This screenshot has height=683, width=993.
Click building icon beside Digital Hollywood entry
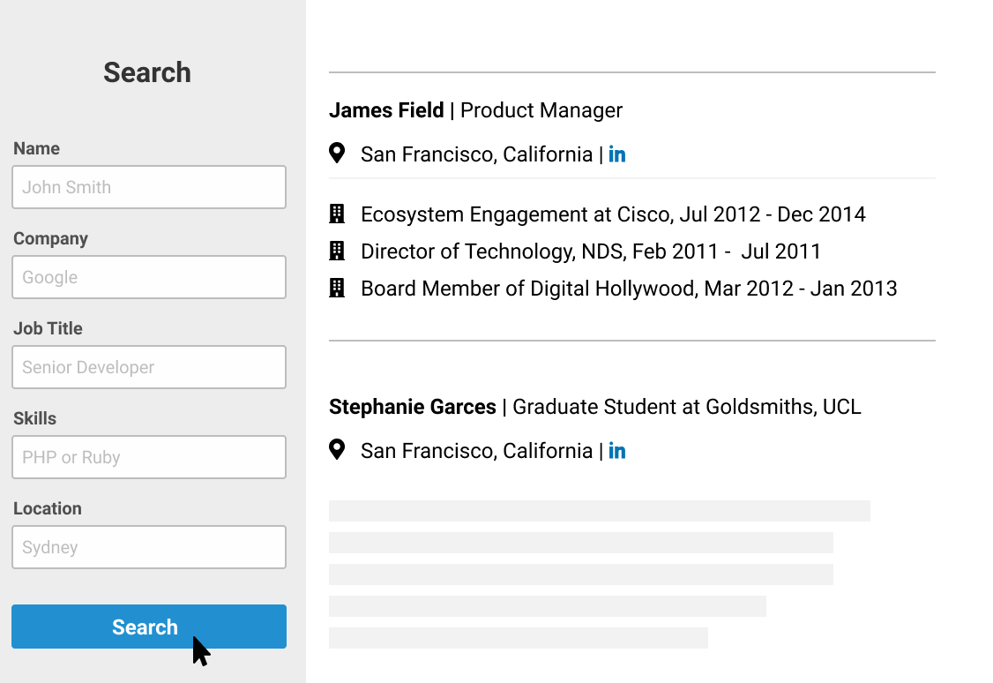pos(337,288)
